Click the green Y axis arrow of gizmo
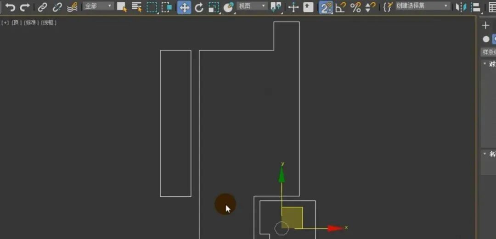The width and height of the screenshot is (496, 239). [282, 175]
